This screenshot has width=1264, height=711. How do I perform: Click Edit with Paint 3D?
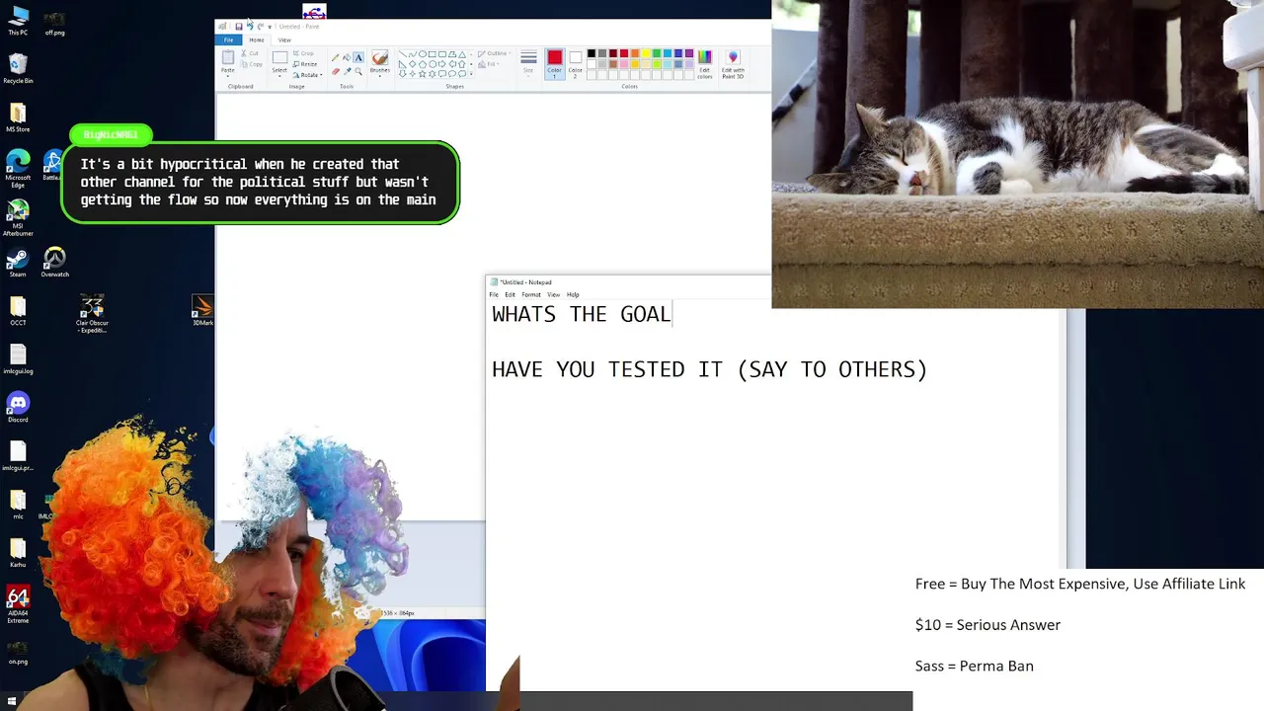733,65
